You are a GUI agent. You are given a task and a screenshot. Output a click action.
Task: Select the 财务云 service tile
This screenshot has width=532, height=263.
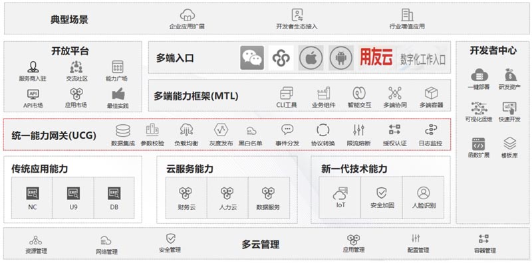(186, 198)
